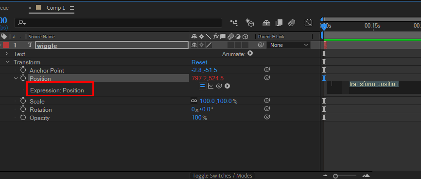Expand the Text property group
The image size is (421, 179).
[7, 54]
